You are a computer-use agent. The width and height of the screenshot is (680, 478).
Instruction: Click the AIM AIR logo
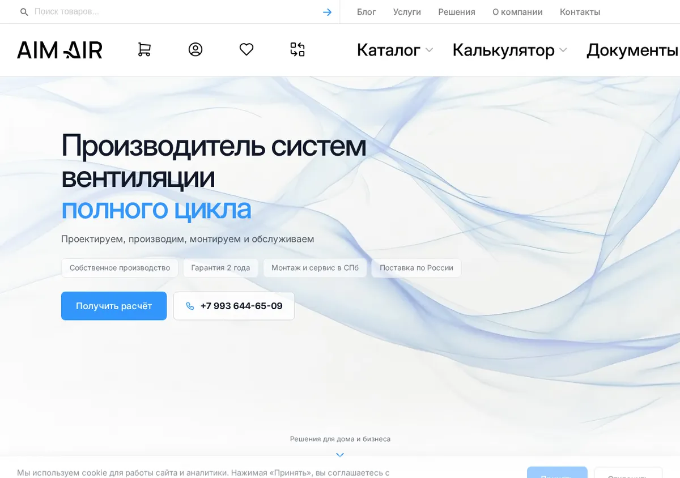pos(59,50)
